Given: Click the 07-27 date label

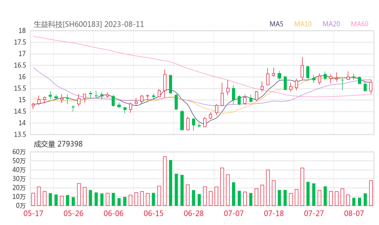Looking at the screenshot, I should coord(314,213).
